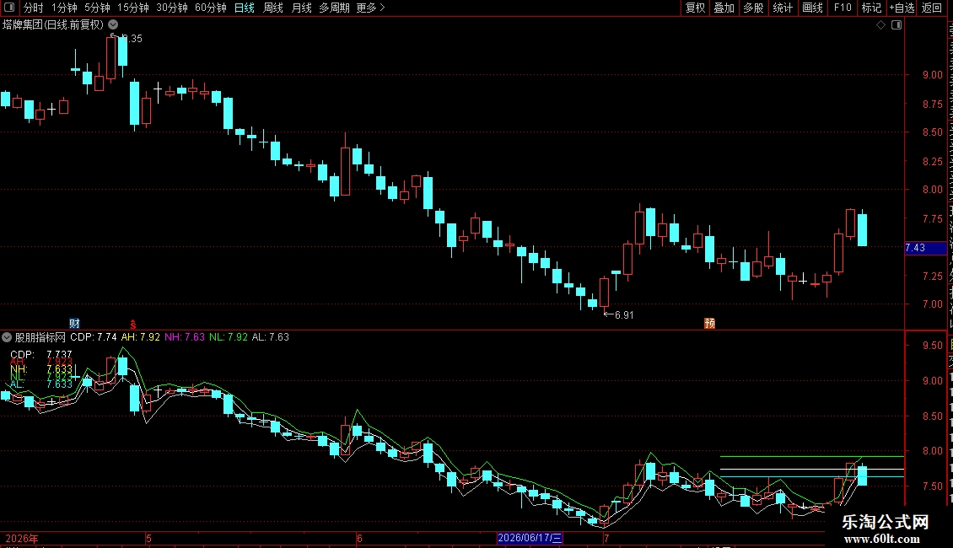The image size is (953, 548).
Task: Open the 多股 multi-stock view
Action: click(x=753, y=8)
